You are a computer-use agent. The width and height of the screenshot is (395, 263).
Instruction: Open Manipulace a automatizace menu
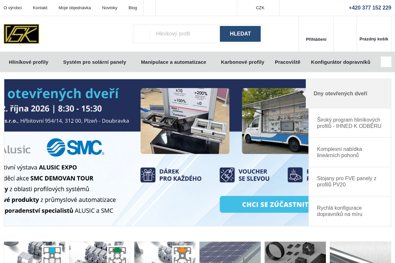173,62
